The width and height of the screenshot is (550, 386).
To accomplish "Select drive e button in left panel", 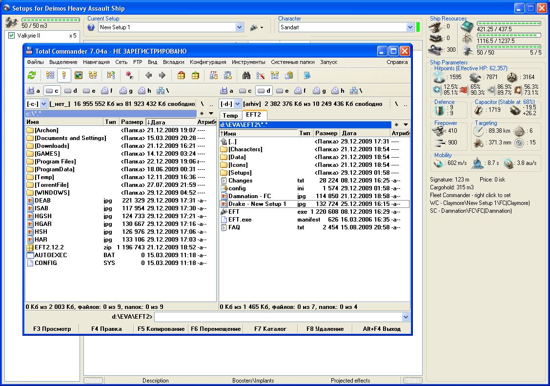I will (89, 91).
